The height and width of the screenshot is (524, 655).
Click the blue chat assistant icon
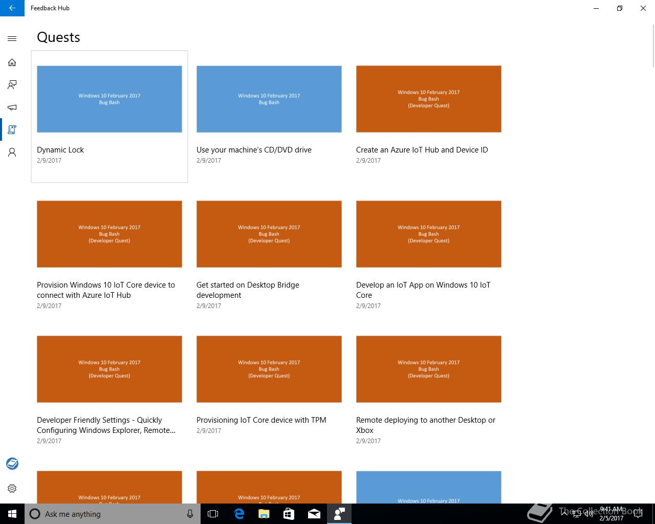click(12, 464)
